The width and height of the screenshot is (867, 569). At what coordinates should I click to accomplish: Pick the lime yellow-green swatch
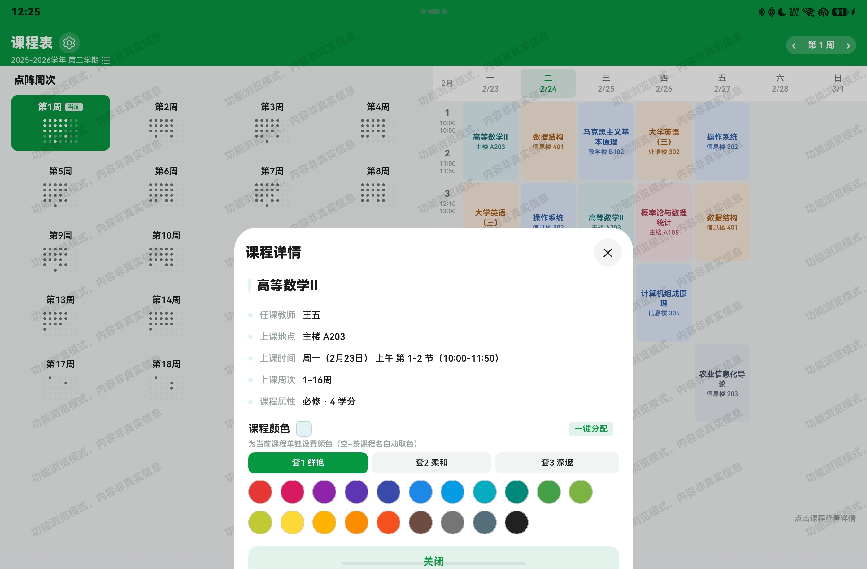260,522
